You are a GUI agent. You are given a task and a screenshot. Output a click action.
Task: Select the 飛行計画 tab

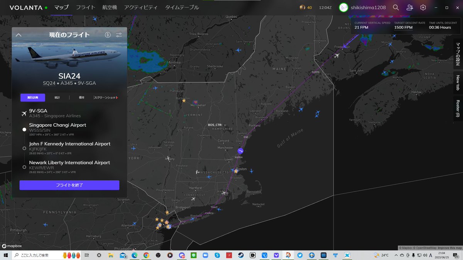pos(33,97)
